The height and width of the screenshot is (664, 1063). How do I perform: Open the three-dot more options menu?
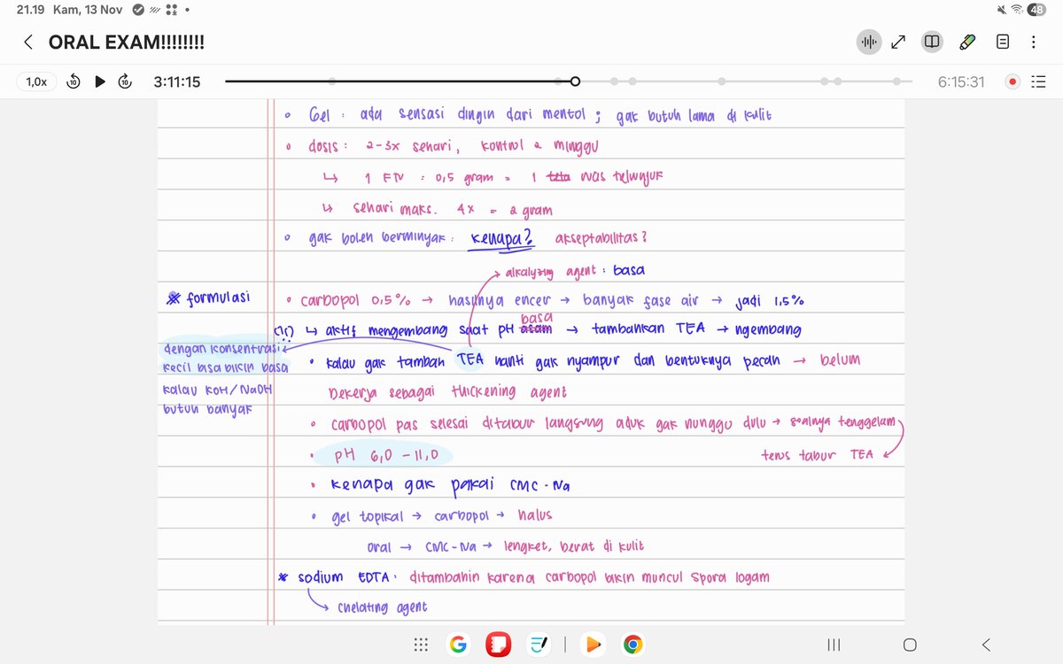pyautogui.click(x=1034, y=42)
